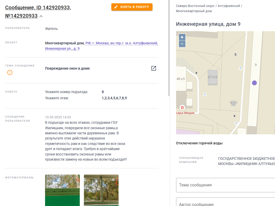
Task: Click the theme text 'Повреждение окон в доме'
Action: 67,68
